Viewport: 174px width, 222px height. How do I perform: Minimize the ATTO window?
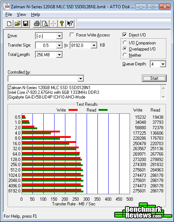click(x=141, y=6)
